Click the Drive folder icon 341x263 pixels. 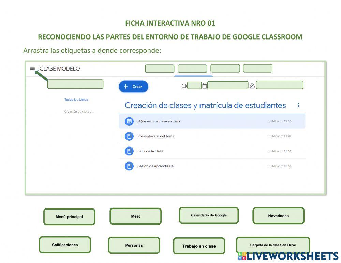tap(252, 86)
